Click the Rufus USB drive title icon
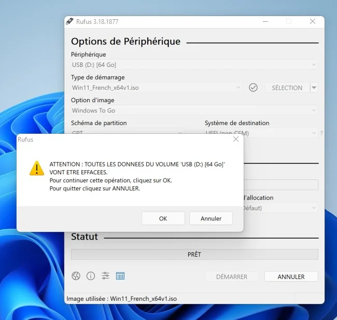This screenshot has width=337, height=320. click(x=69, y=21)
